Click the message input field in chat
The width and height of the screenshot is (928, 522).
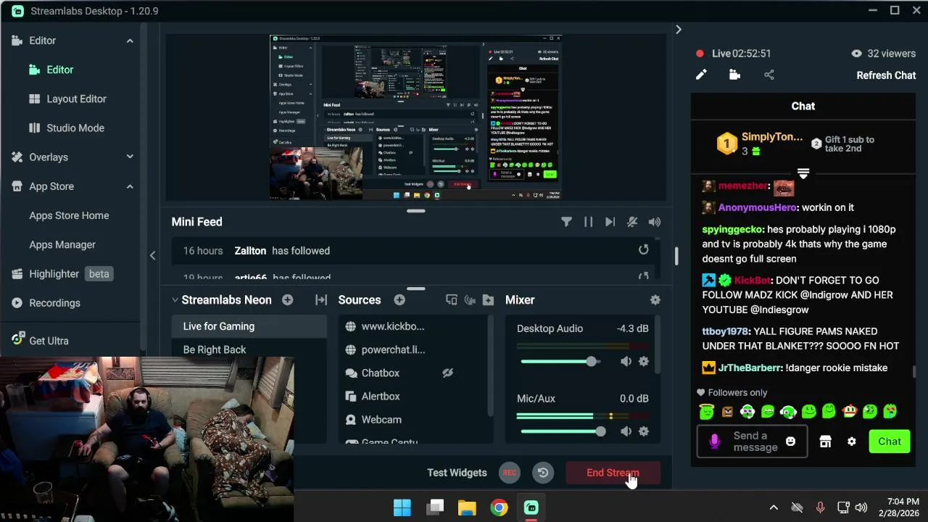[x=752, y=442]
